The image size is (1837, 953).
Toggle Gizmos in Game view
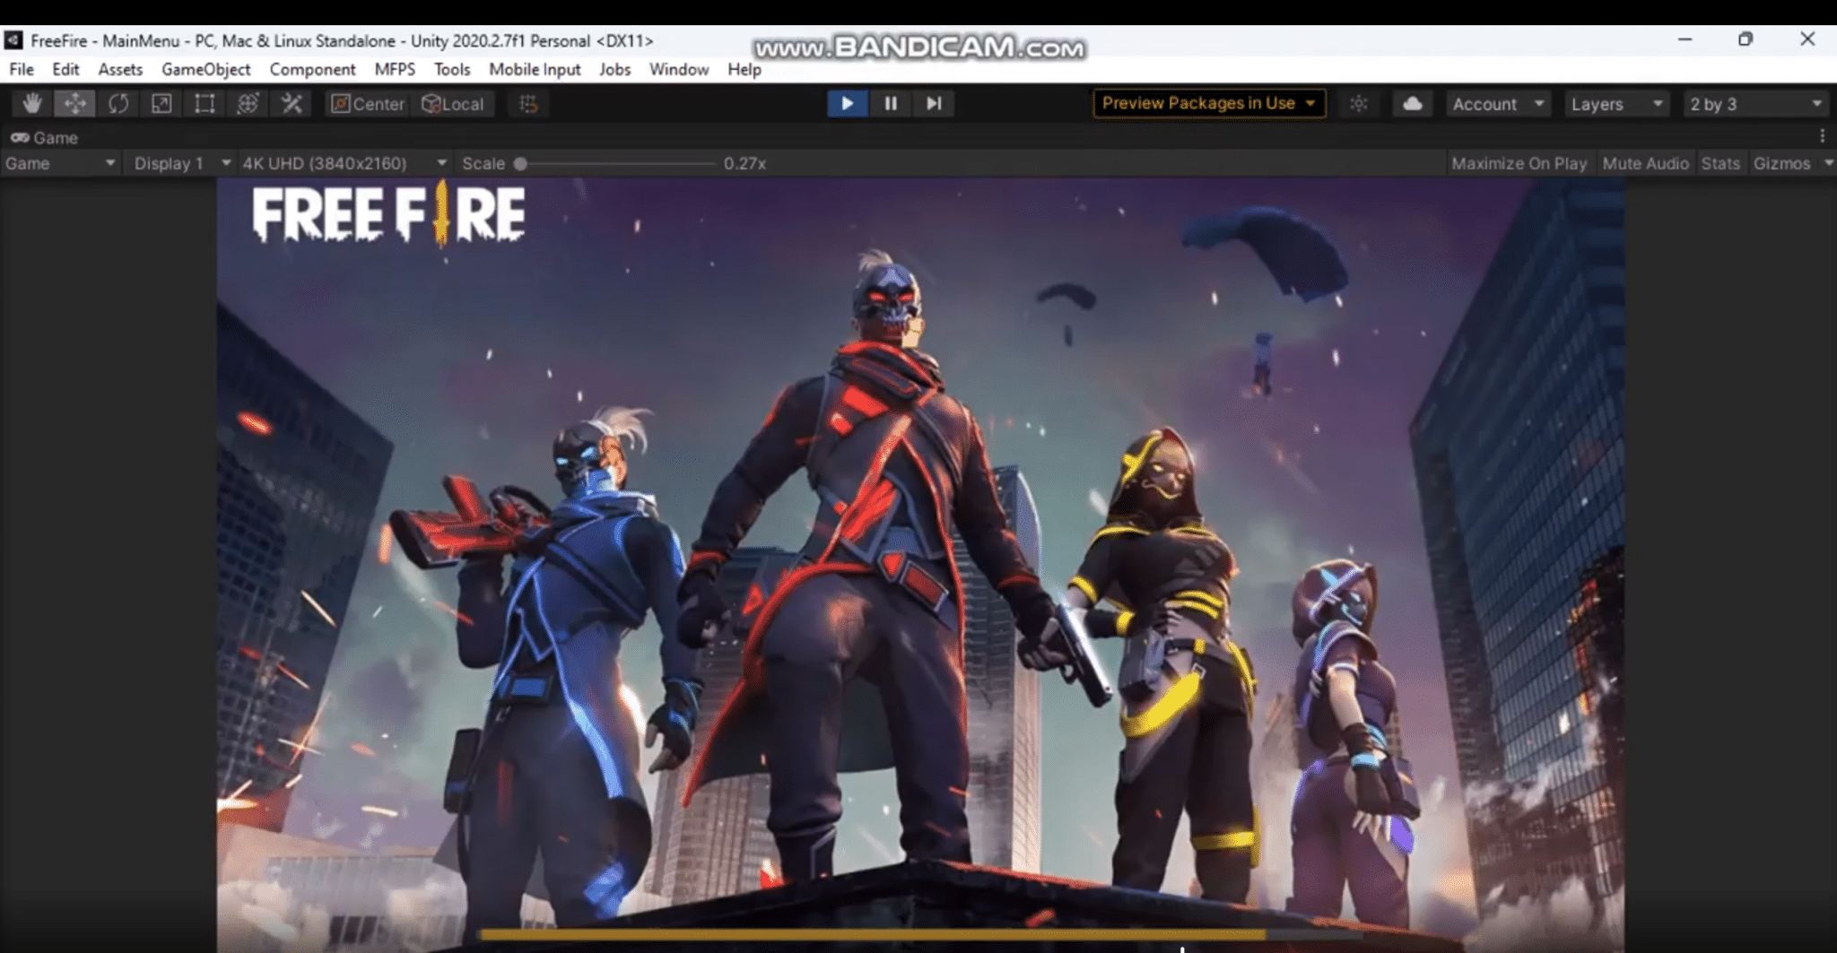point(1781,163)
